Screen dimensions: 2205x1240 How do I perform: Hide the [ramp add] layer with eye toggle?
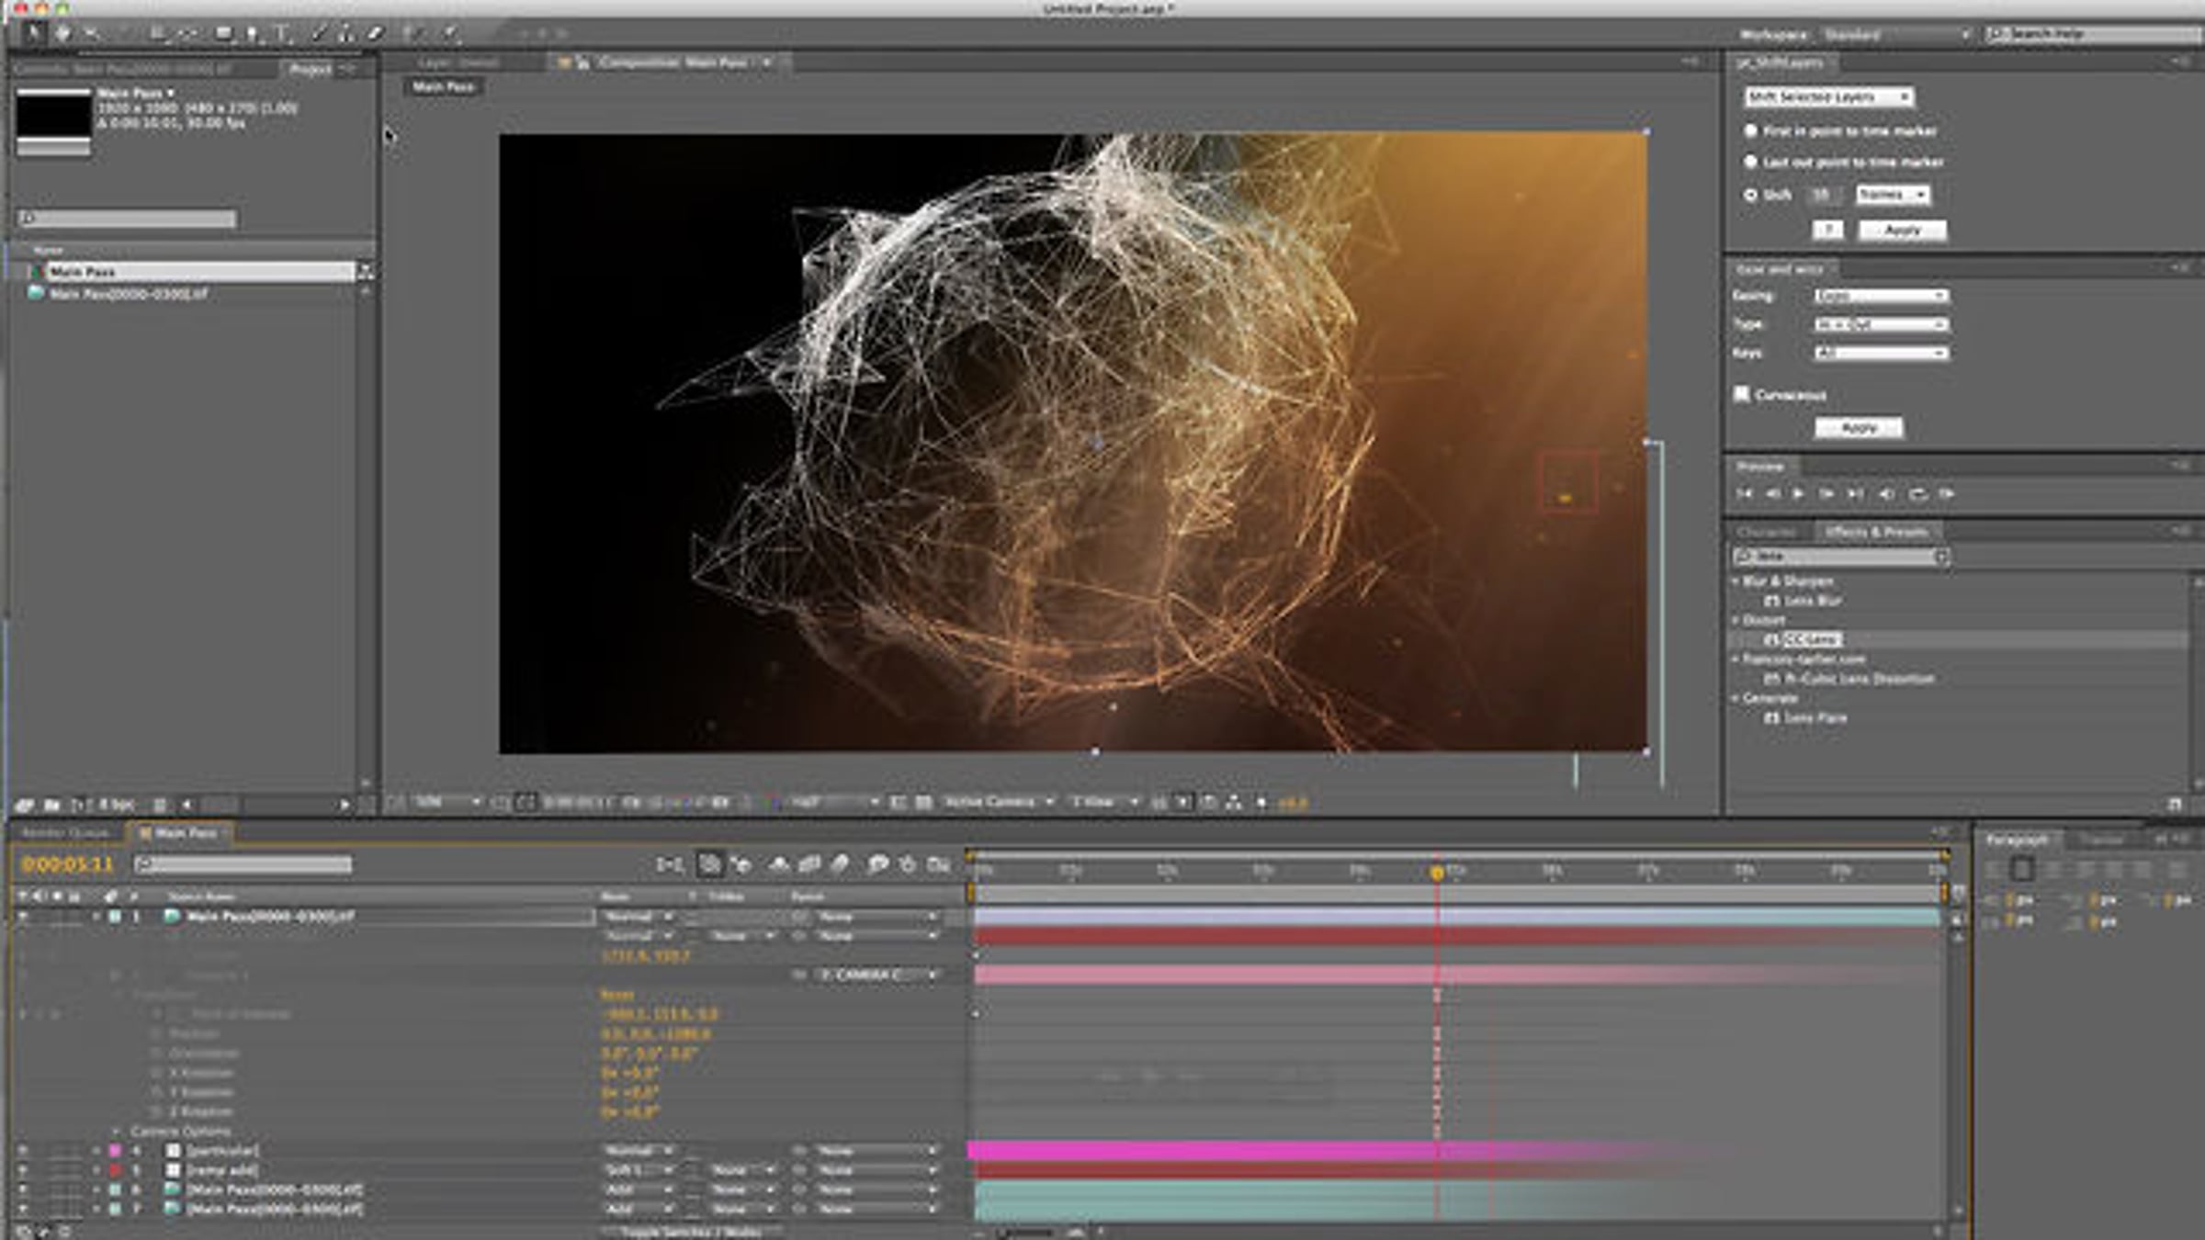(23, 1170)
